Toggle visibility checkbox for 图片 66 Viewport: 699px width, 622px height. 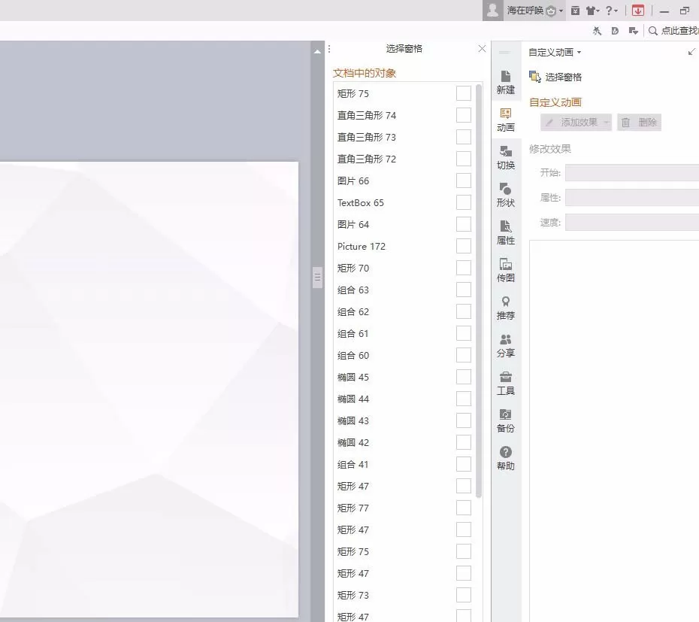464,181
